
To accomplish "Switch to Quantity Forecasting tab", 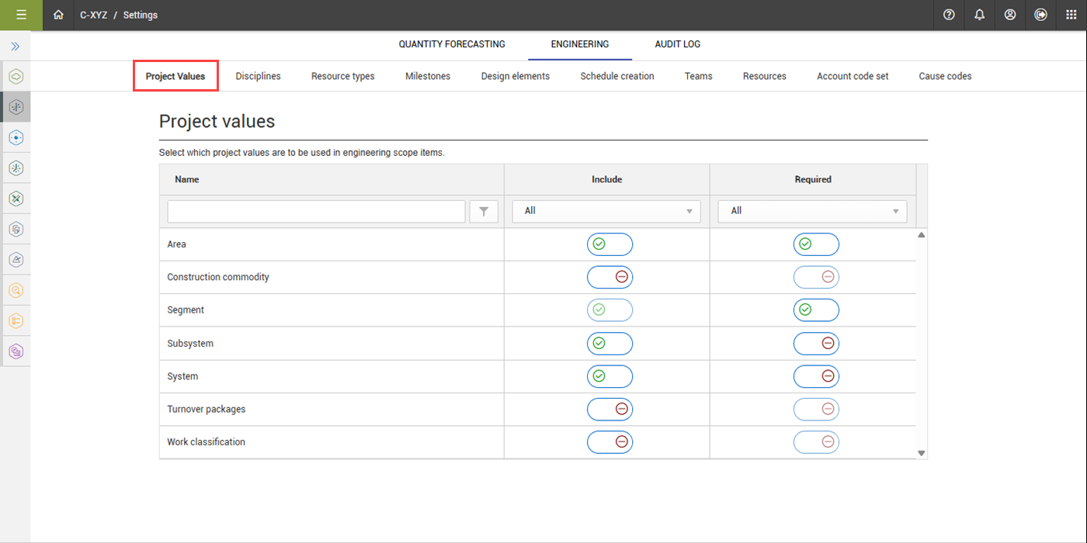I will click(452, 44).
